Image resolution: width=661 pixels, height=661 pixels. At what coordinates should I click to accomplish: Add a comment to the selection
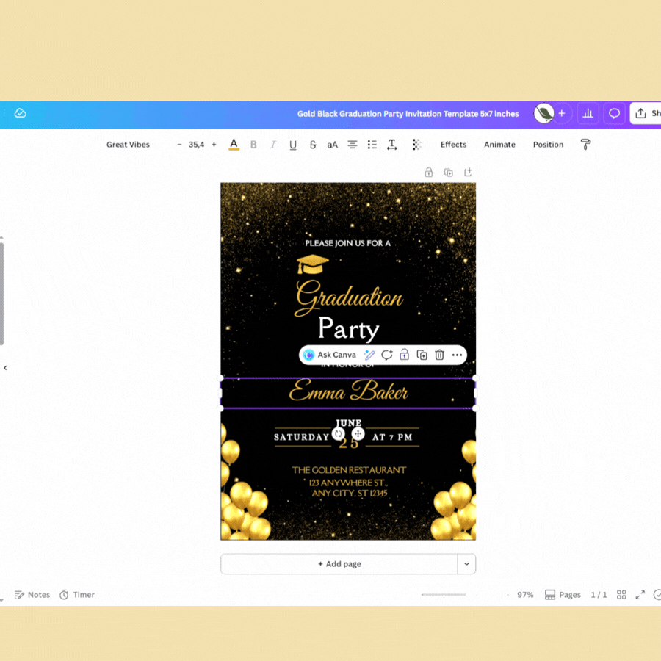tap(387, 355)
